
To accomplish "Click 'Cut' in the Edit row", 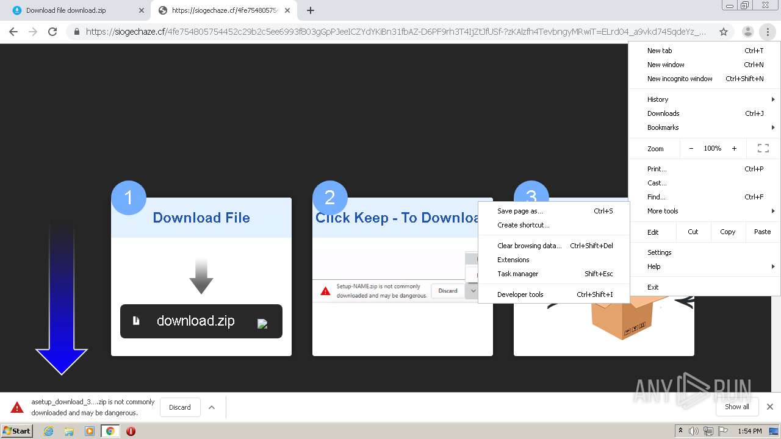I will coord(693,232).
